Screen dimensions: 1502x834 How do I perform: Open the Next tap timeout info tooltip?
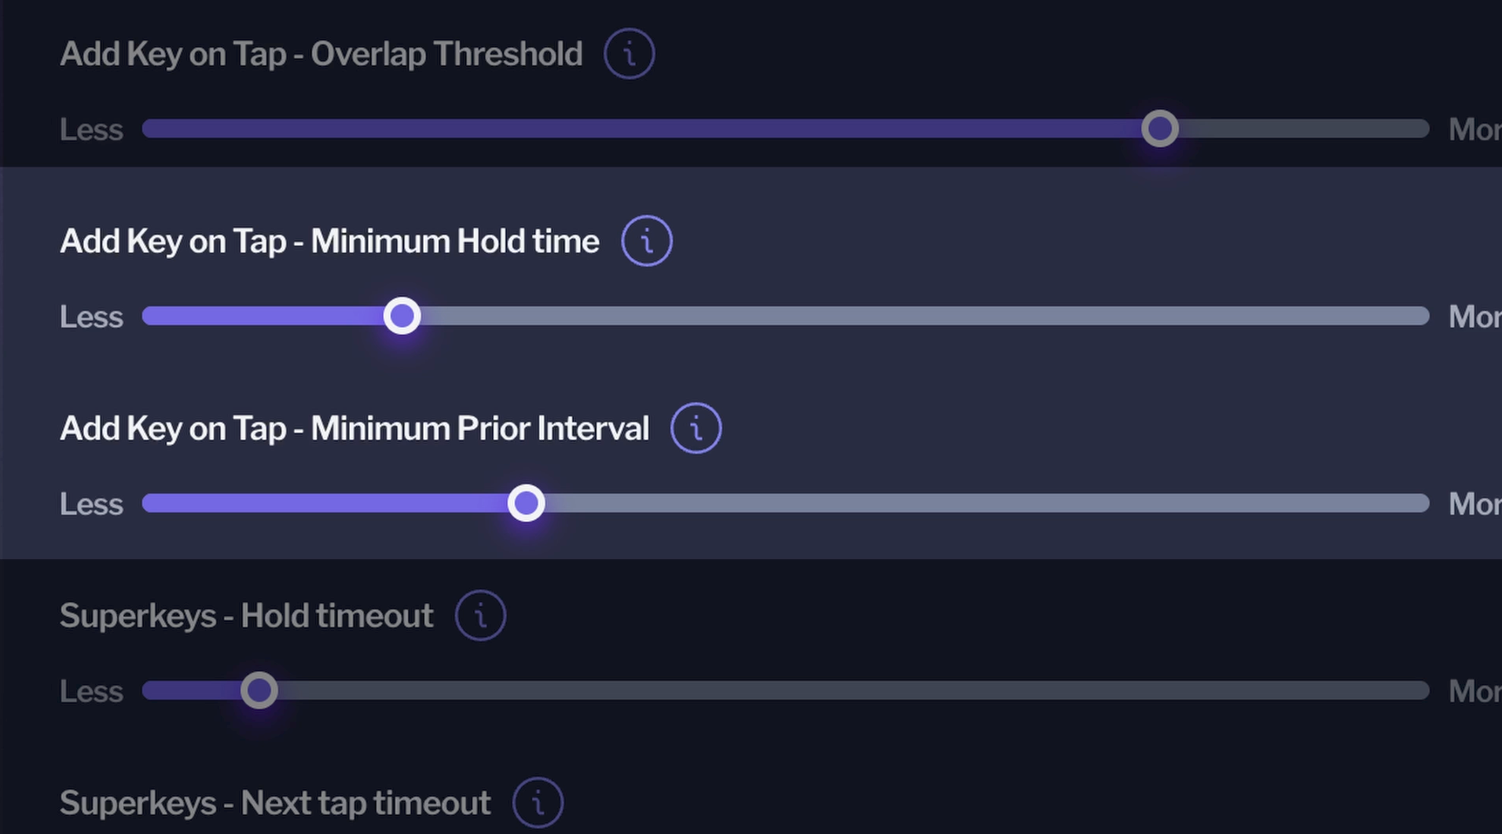coord(538,803)
